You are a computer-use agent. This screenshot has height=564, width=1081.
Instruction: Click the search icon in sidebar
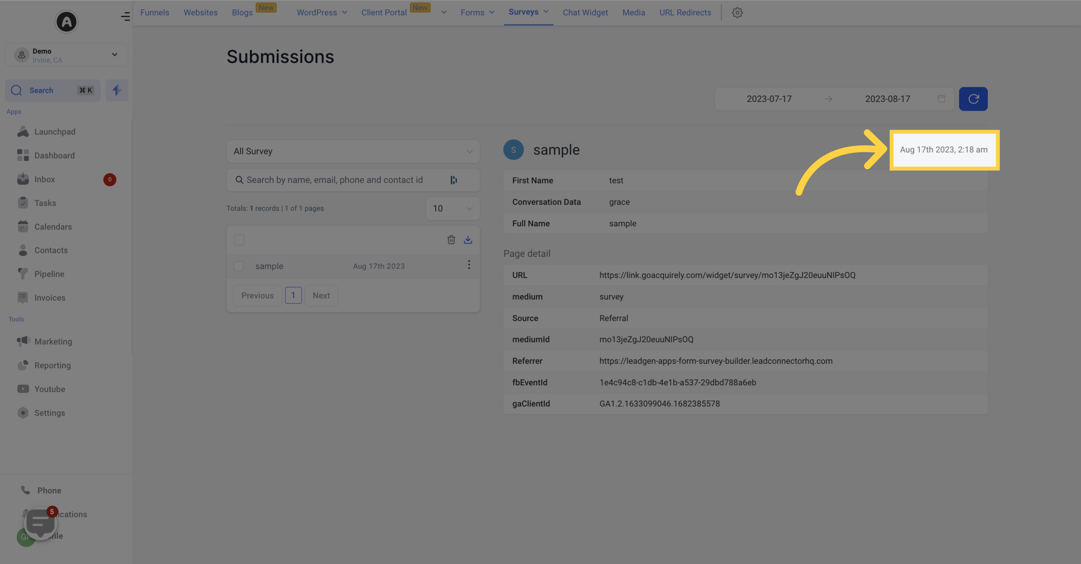point(16,90)
